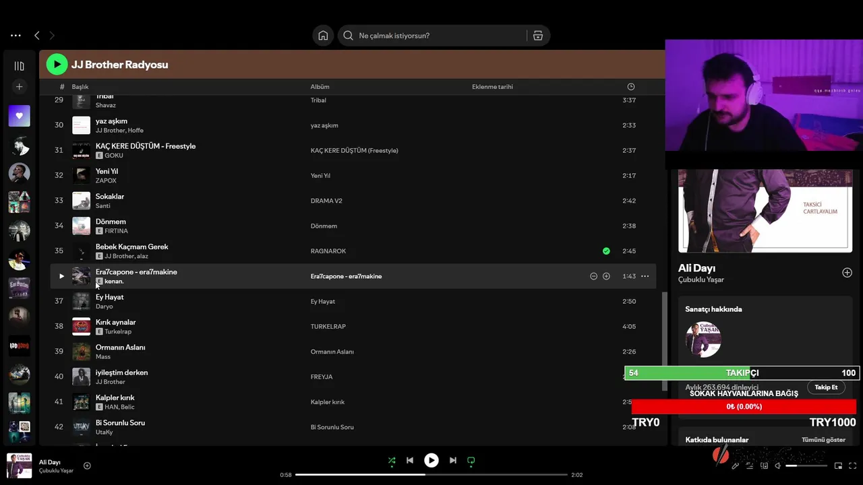Screen dimensions: 863x485
Task: Open DRAMA V2 album link
Action: (x=326, y=201)
